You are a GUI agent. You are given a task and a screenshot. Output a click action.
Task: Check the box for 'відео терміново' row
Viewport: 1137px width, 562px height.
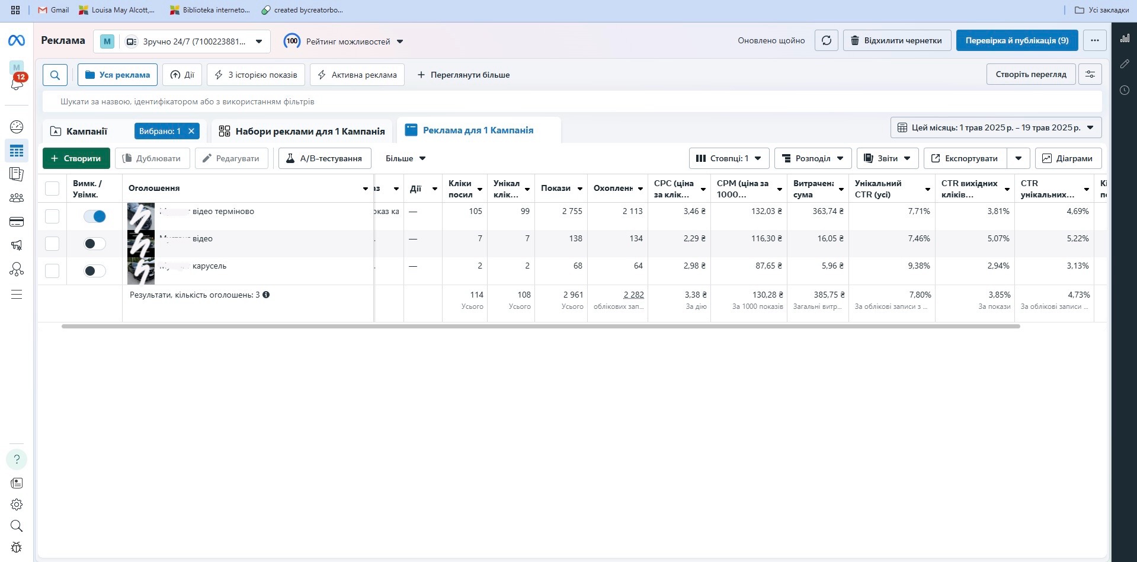[52, 216]
